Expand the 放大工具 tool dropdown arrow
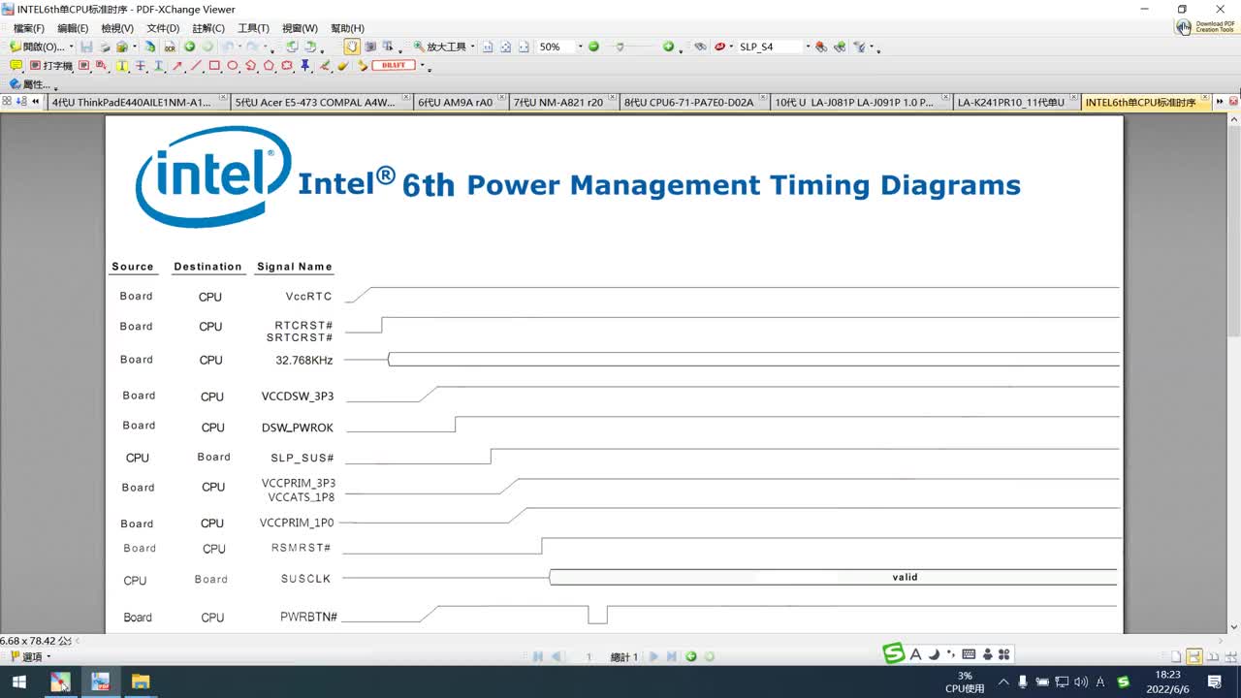 coord(473,47)
